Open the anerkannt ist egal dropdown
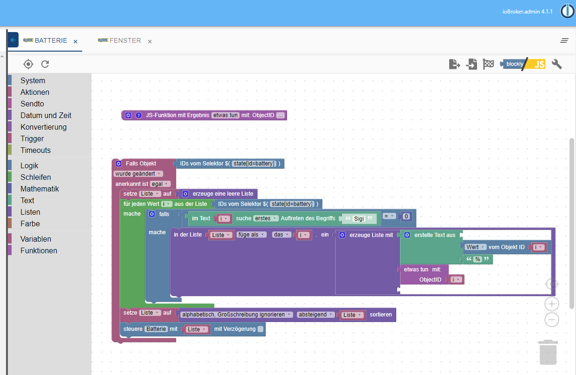The image size is (576, 375). coord(161,184)
